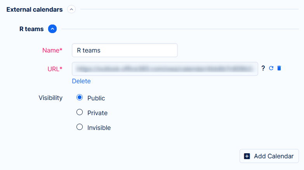The image size is (304, 170).
Task: Click the red URL* field label
Action: 55,69
